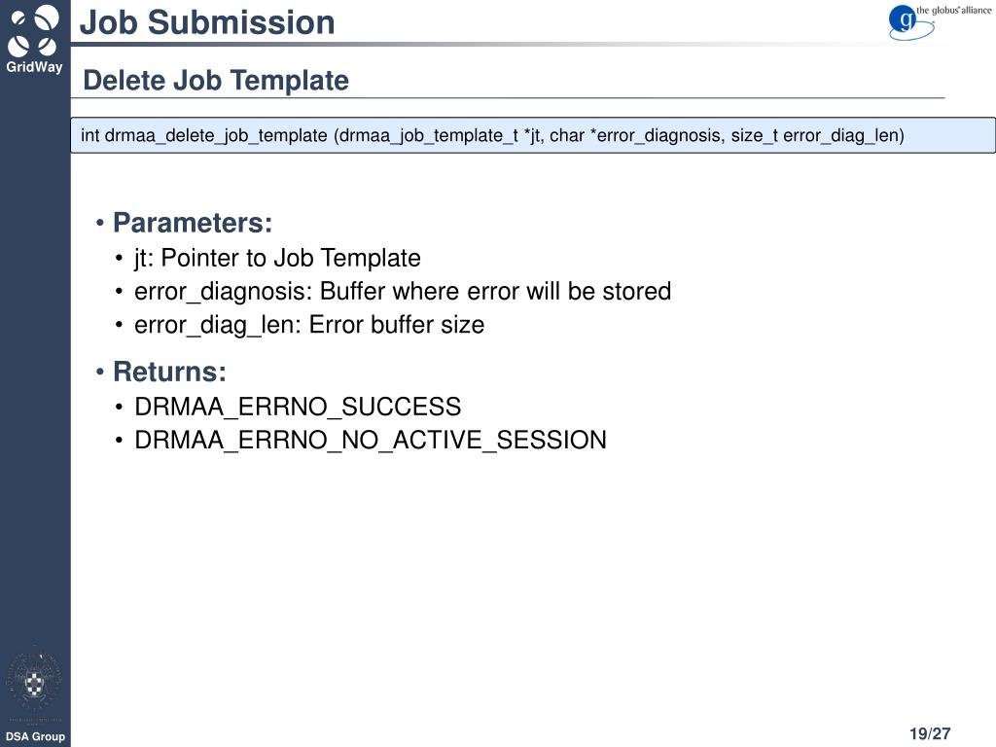The height and width of the screenshot is (747, 996).
Task: Click the bullet before Parameters
Action: [x=100, y=223]
